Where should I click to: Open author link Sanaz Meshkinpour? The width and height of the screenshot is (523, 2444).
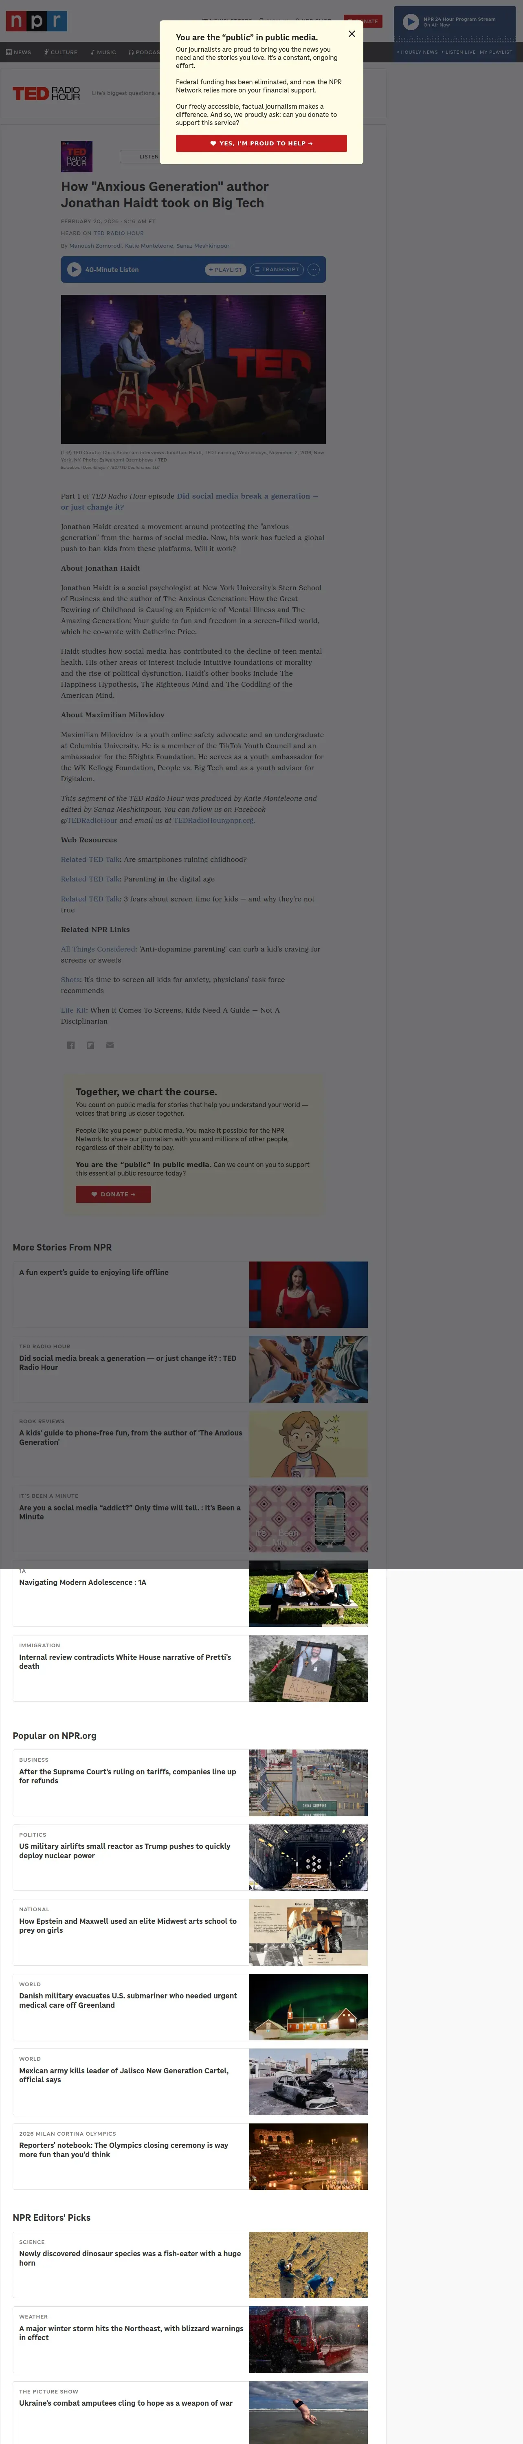click(x=203, y=246)
